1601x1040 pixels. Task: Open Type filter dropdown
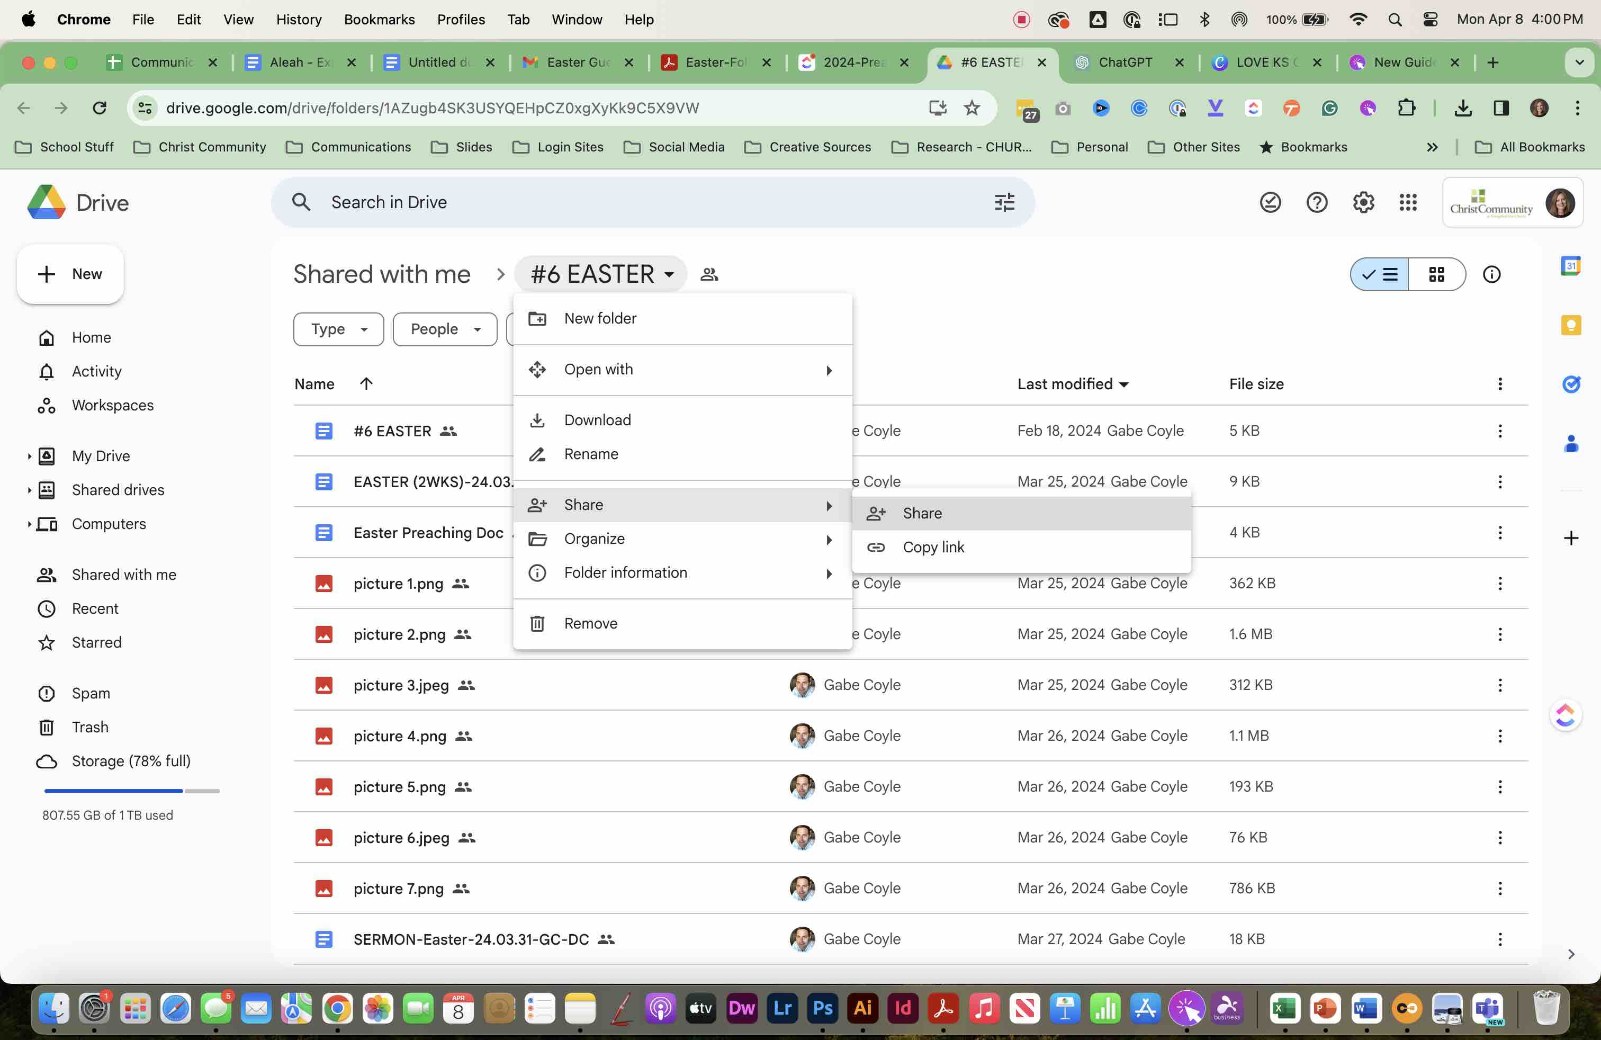[x=338, y=329]
